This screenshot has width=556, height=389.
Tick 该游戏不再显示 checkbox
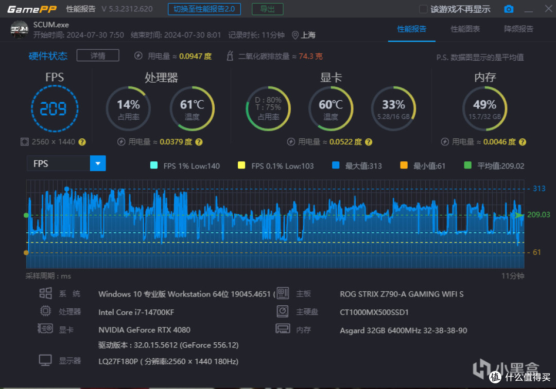pyautogui.click(x=423, y=9)
